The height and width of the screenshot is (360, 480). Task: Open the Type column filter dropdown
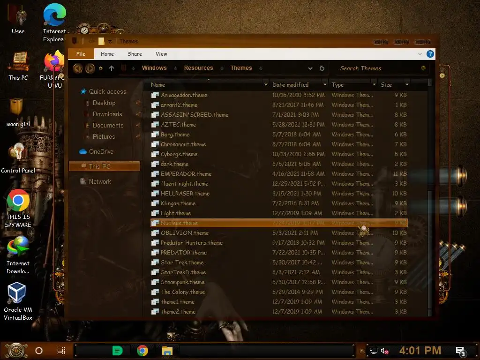click(x=374, y=85)
